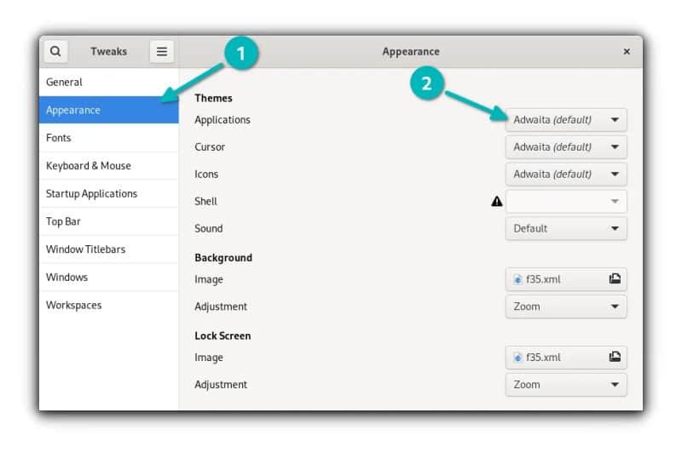This screenshot has width=682, height=453.
Task: Click the file-open icon for Lock Screen image
Action: (614, 358)
